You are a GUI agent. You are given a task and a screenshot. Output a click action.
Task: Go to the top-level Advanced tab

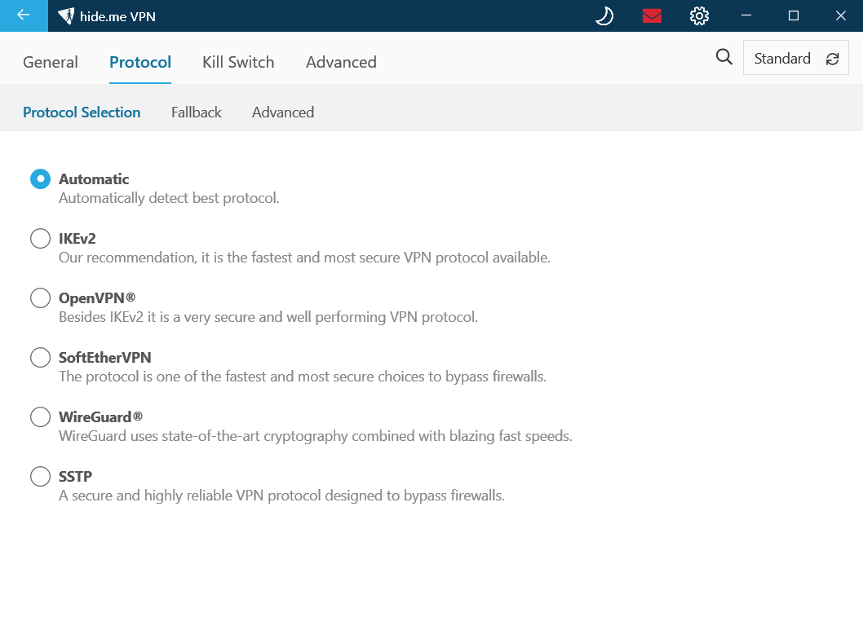coord(341,62)
